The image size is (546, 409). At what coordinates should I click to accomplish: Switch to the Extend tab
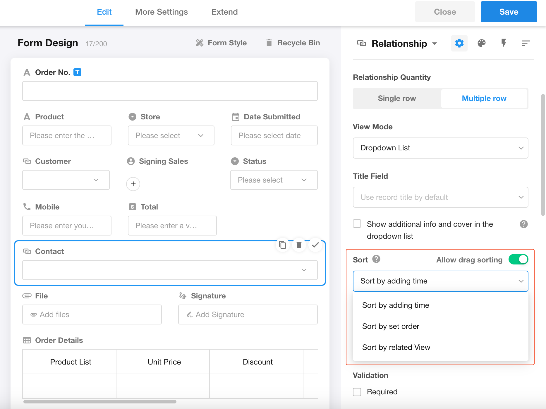[x=224, y=12]
